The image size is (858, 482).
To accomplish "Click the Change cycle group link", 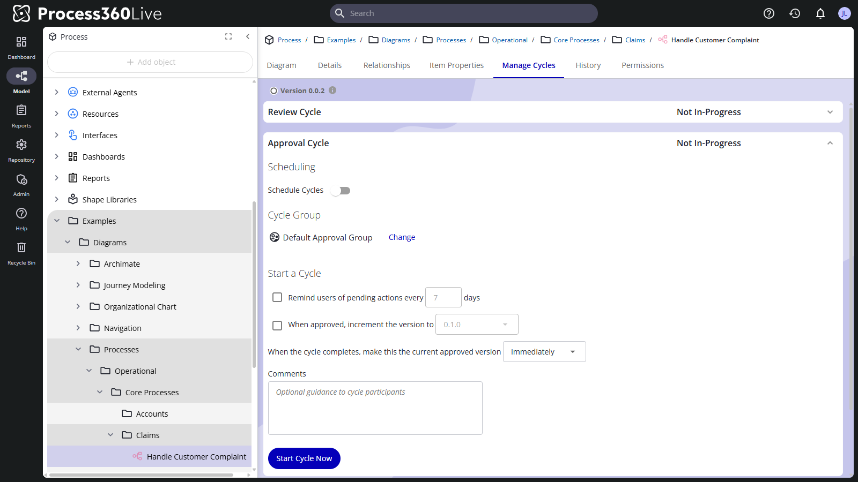I will (402, 237).
